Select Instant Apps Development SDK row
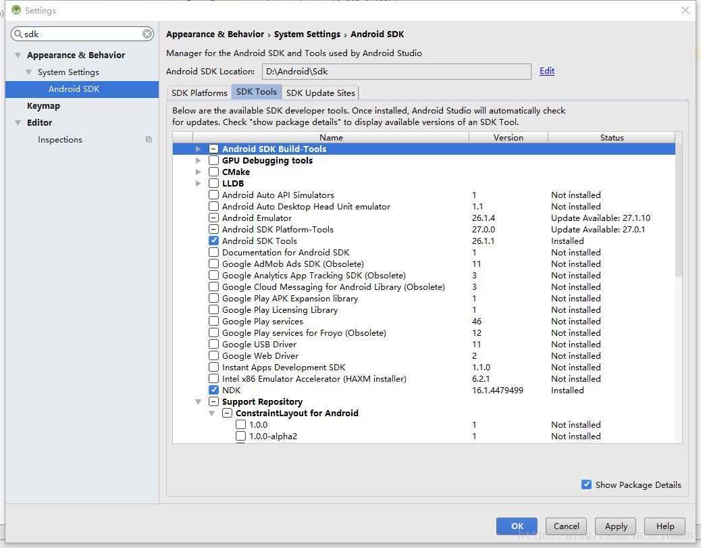The image size is (701, 548). point(424,368)
